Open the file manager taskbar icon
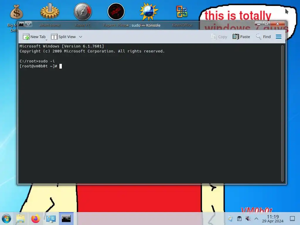This screenshot has width=300, height=225. pos(21,219)
